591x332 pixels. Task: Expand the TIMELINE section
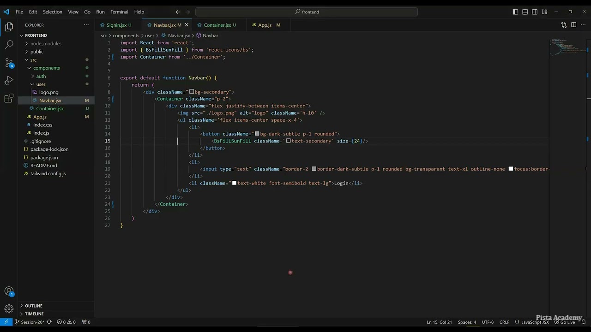(x=34, y=314)
